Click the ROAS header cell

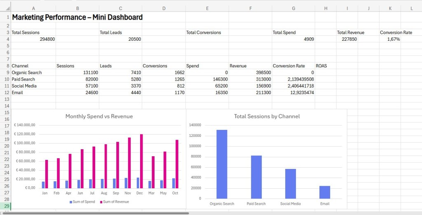coord(326,66)
